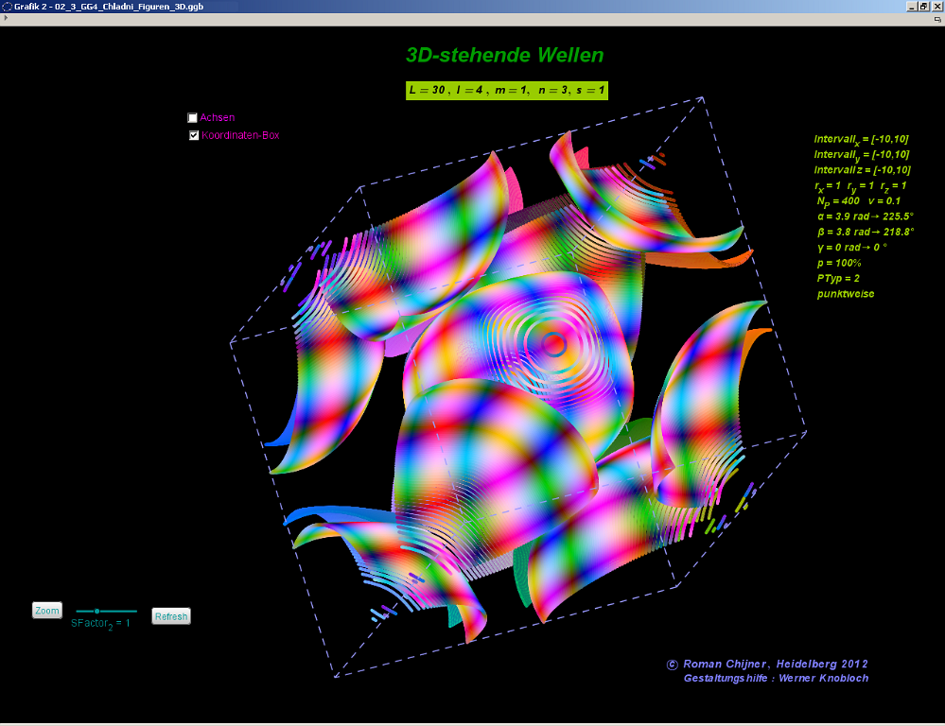
Task: Click the title '3D-stehende Wellen'
Action: click(x=504, y=56)
